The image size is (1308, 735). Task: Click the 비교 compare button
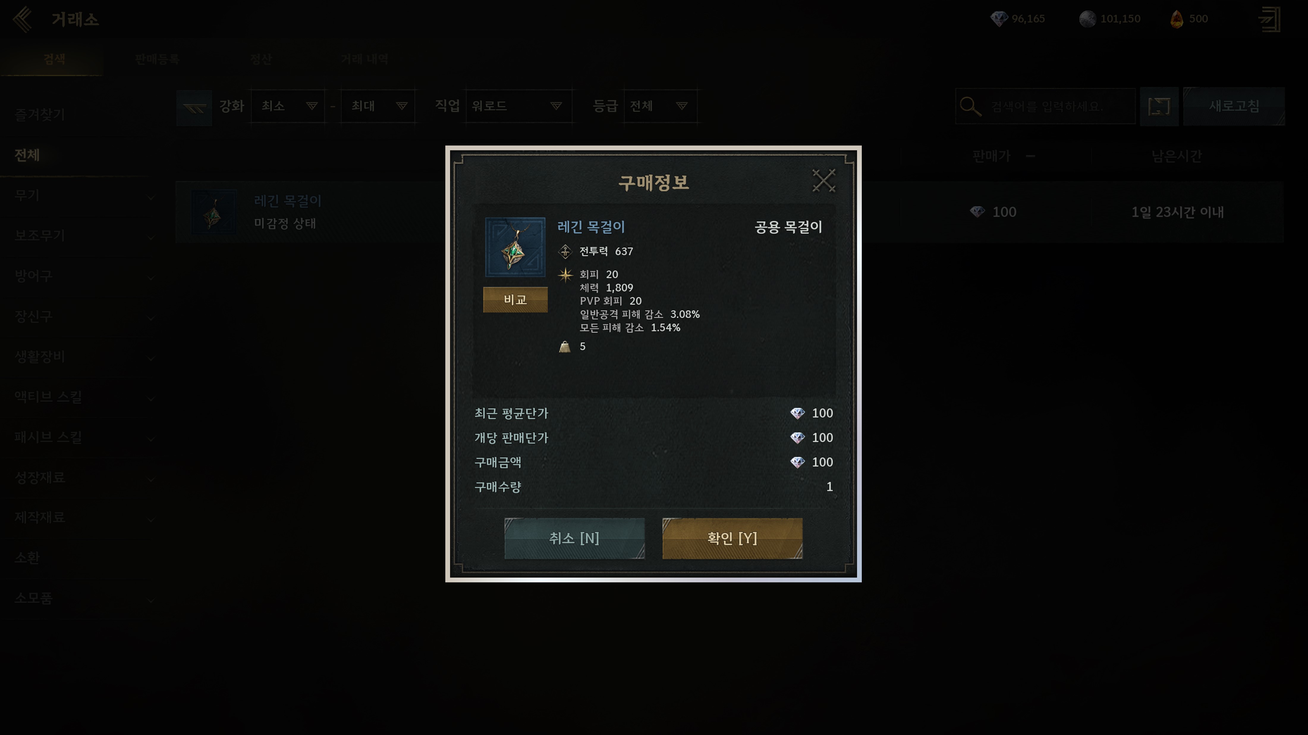[515, 300]
